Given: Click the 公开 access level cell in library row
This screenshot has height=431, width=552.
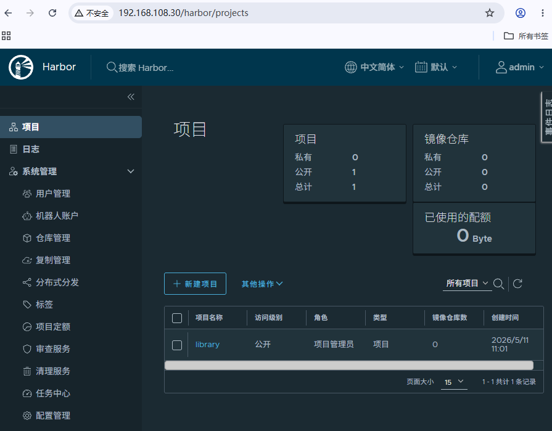Looking at the screenshot, I should (x=263, y=345).
